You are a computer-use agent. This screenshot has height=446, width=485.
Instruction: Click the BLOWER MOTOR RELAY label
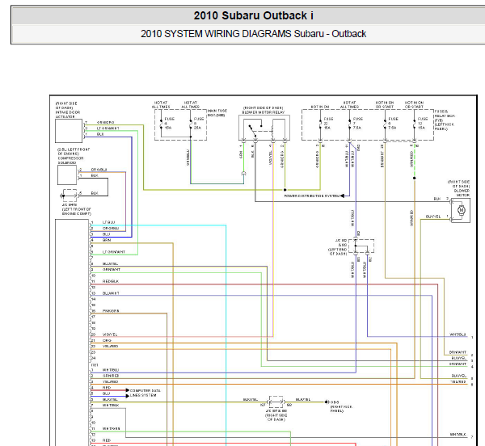tap(264, 110)
